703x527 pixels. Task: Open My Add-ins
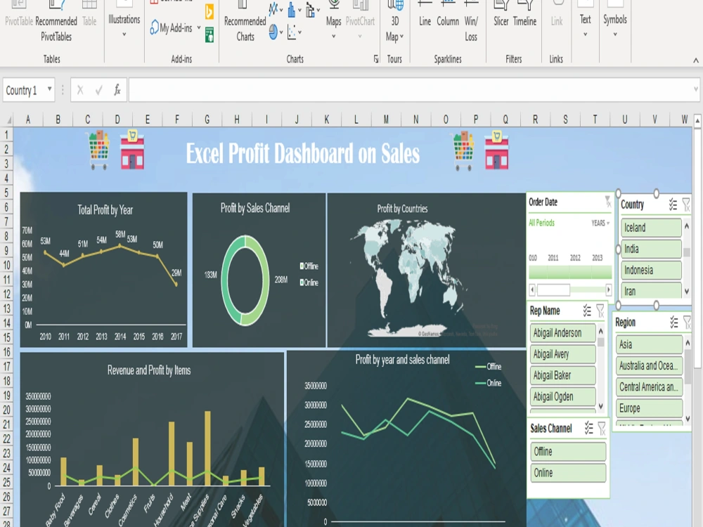(175, 28)
